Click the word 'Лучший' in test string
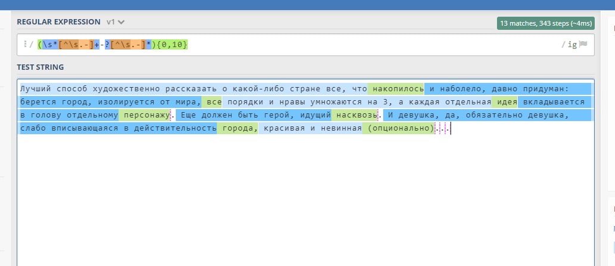 click(x=36, y=89)
